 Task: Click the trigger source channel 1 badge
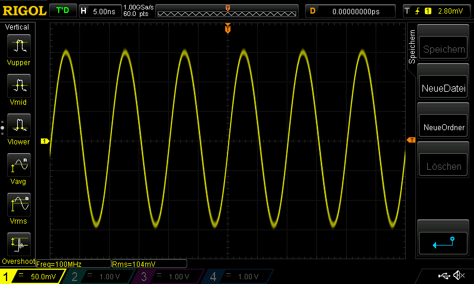[428, 11]
